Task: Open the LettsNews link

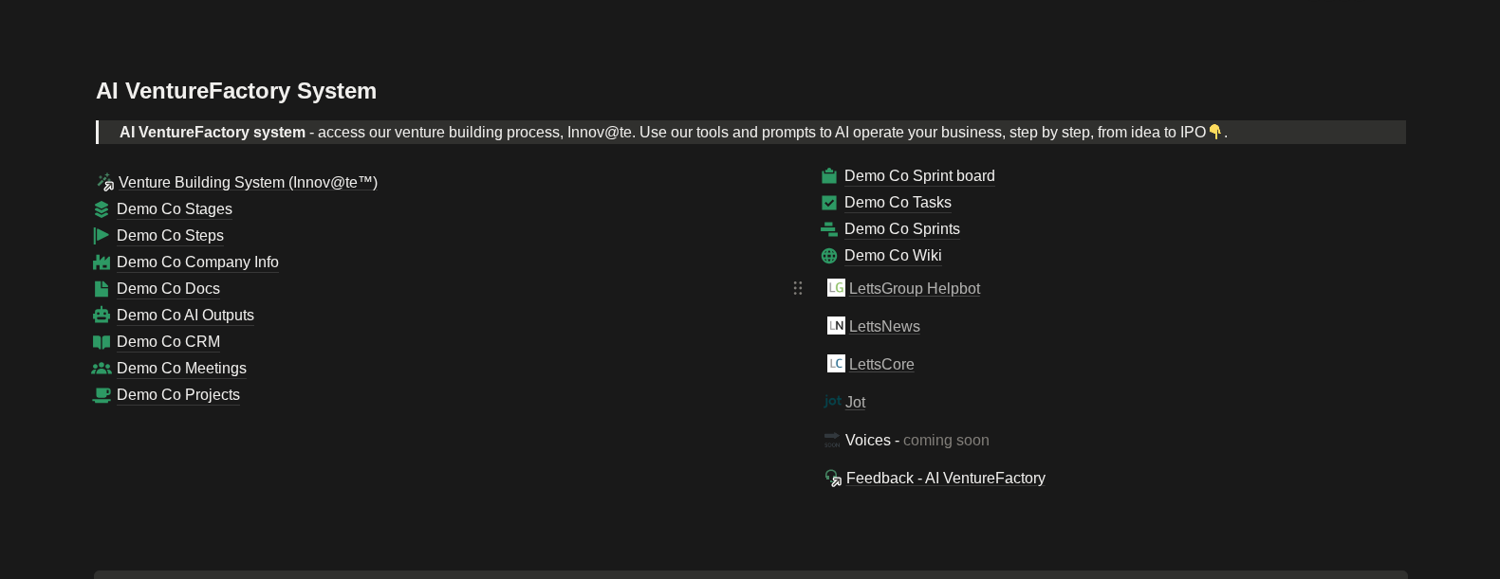Action: [884, 327]
